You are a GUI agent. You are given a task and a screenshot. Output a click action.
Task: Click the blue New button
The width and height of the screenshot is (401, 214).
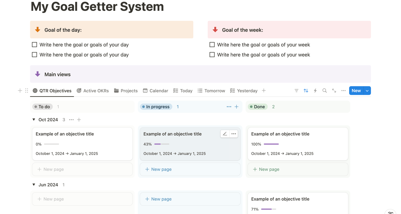tap(356, 91)
